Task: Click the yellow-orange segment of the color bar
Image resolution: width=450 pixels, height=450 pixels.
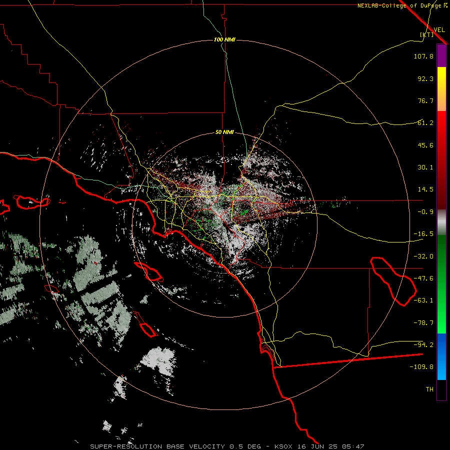Action: pos(441,89)
